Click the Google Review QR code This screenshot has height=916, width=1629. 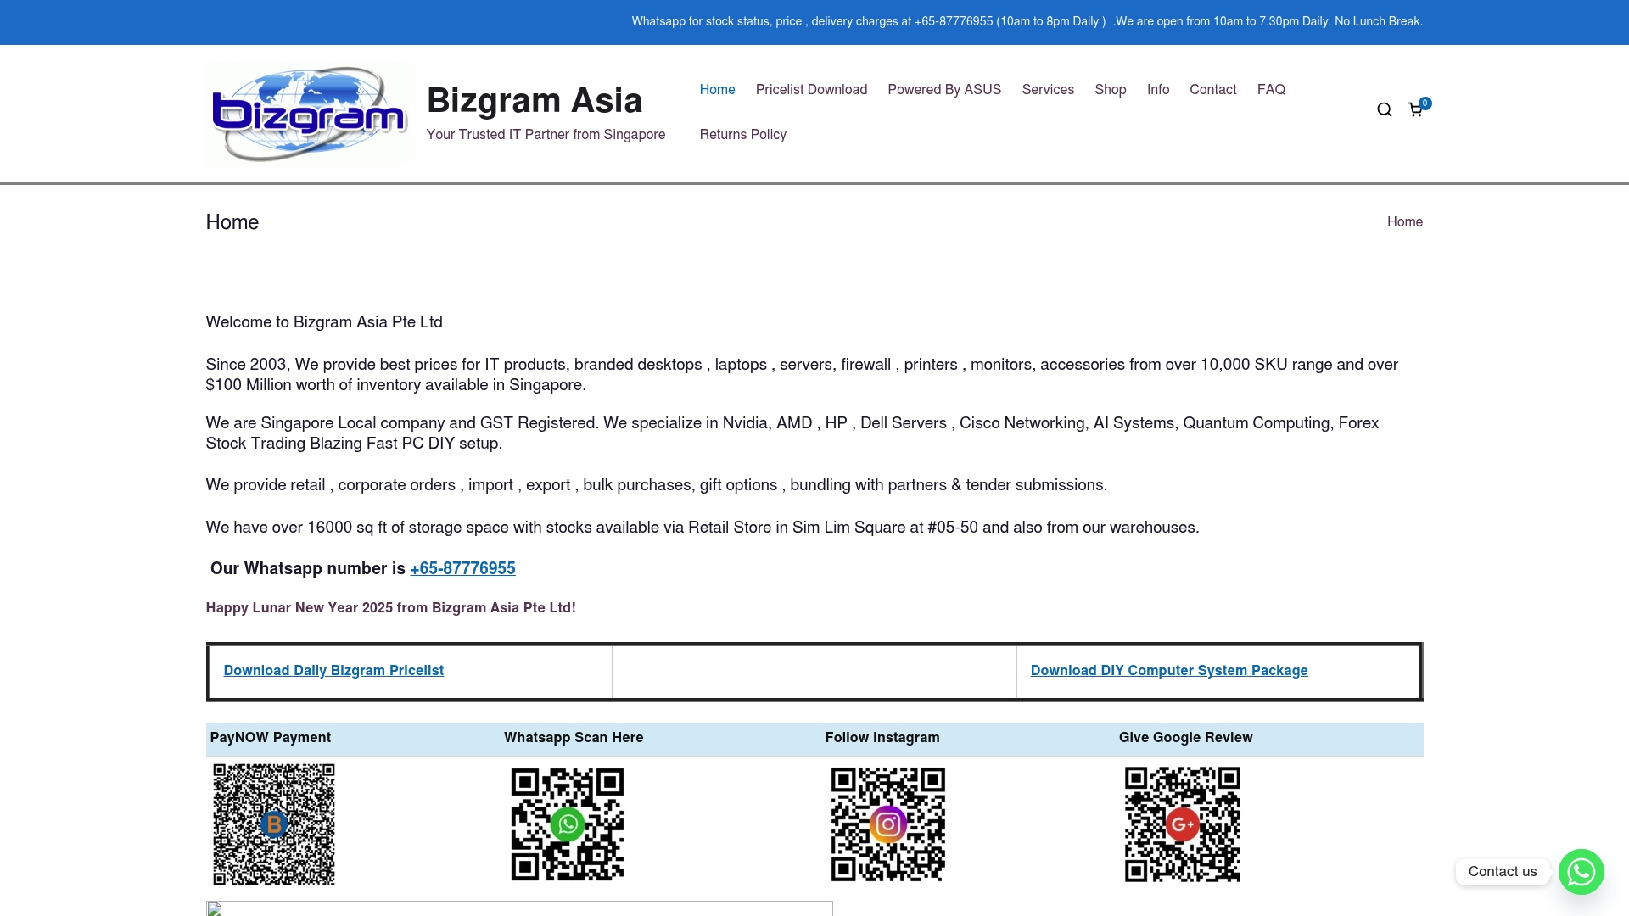point(1182,824)
